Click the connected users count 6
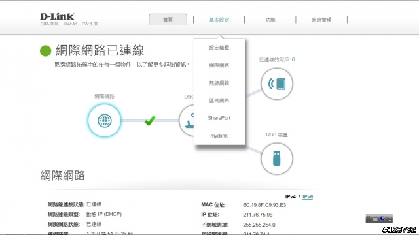419x235 pixels. tap(293, 59)
